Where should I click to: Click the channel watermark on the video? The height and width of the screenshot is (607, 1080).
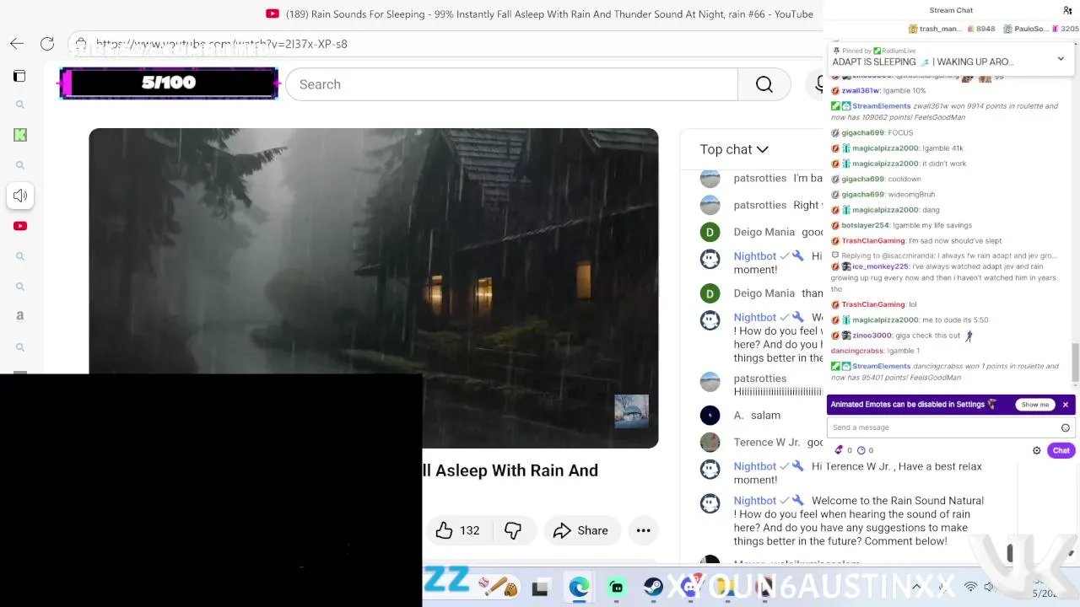tap(631, 411)
